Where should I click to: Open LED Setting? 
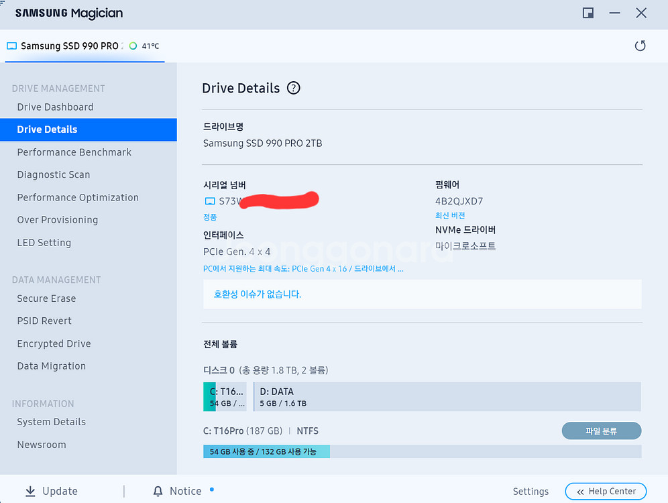(x=44, y=242)
